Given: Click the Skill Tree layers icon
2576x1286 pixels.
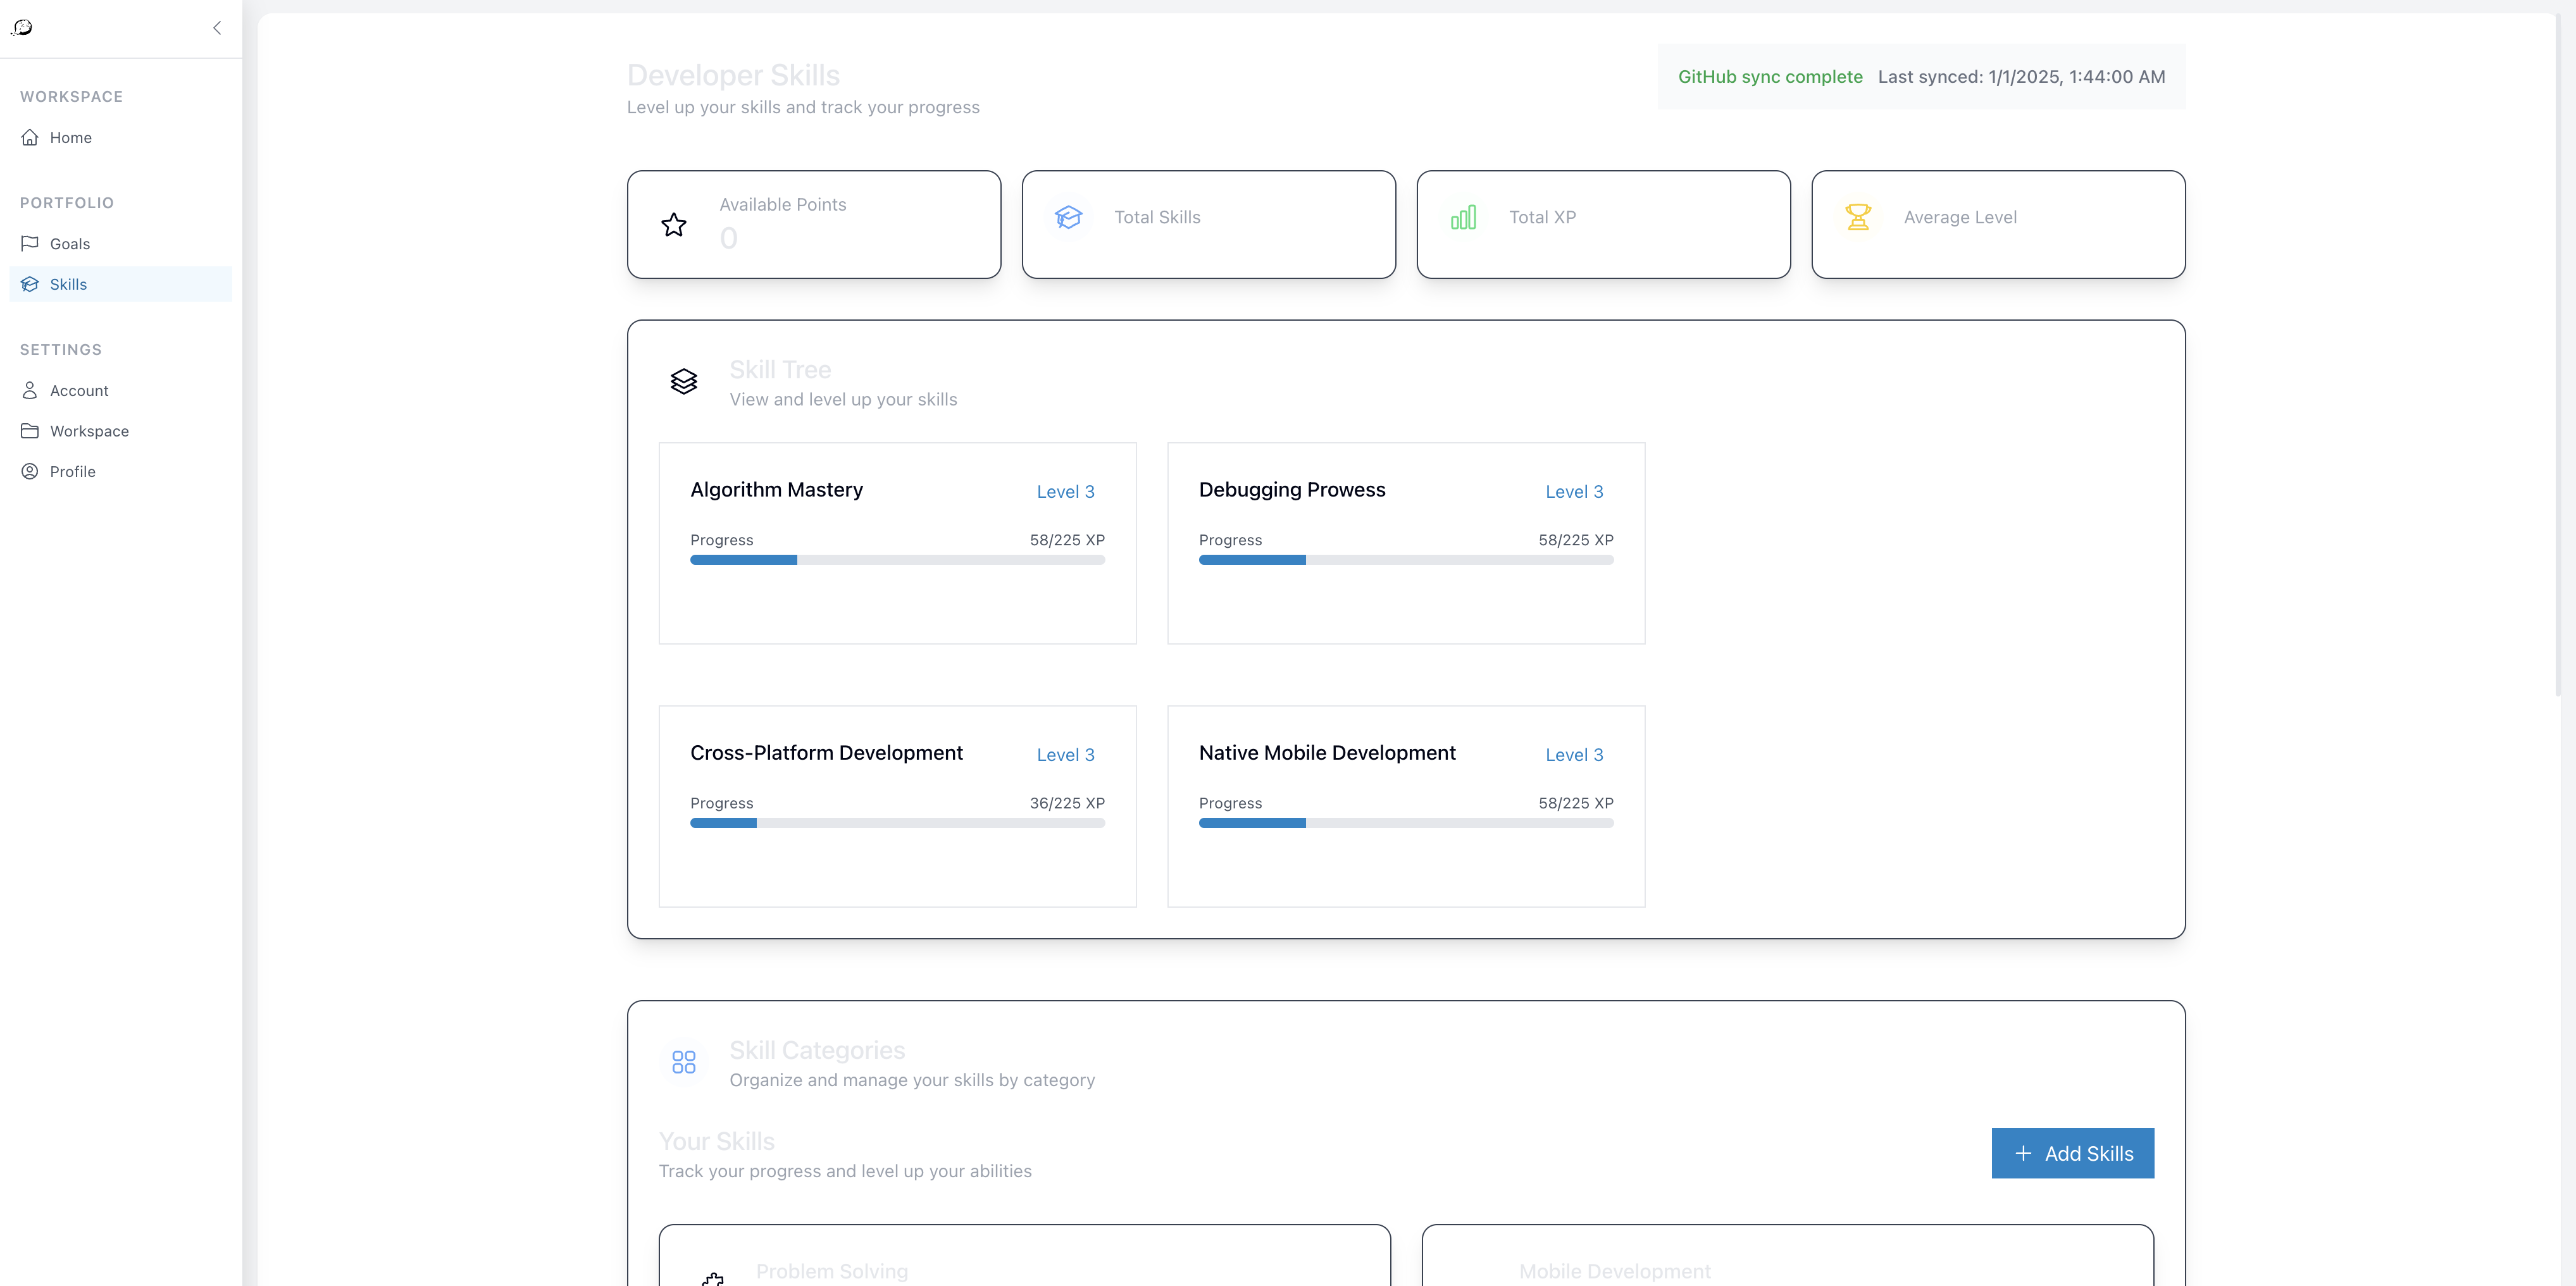Looking at the screenshot, I should click(x=684, y=381).
